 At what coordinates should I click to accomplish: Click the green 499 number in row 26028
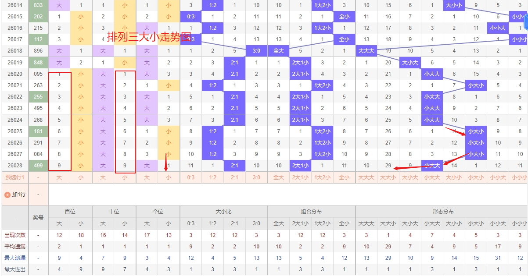pos(38,166)
